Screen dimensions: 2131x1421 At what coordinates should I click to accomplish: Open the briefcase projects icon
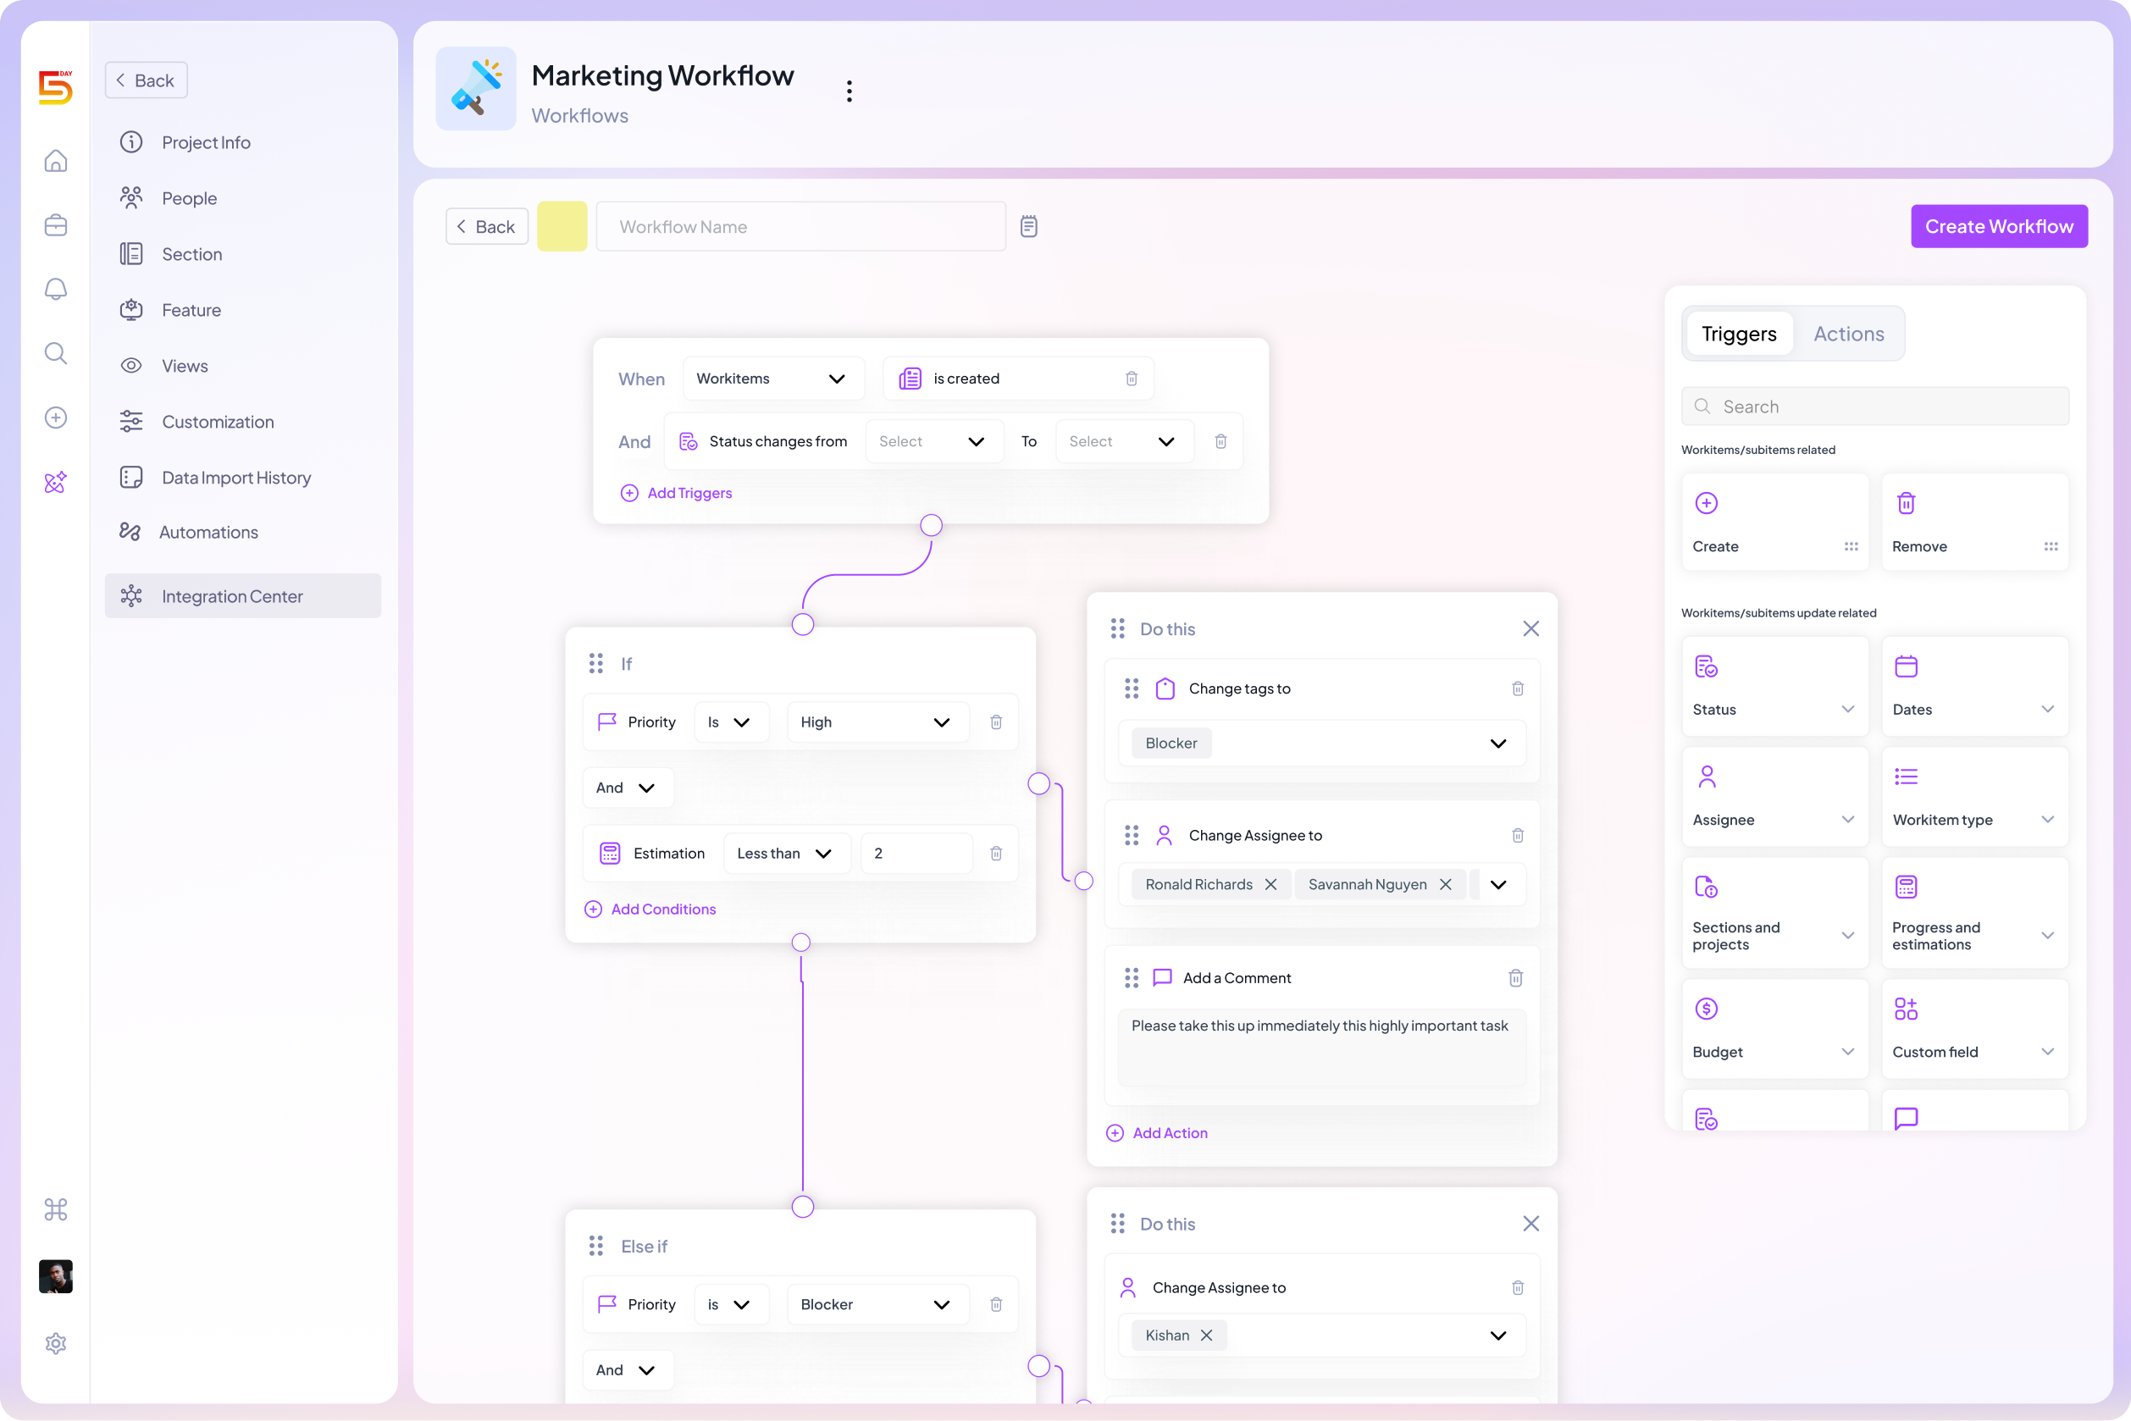[55, 224]
